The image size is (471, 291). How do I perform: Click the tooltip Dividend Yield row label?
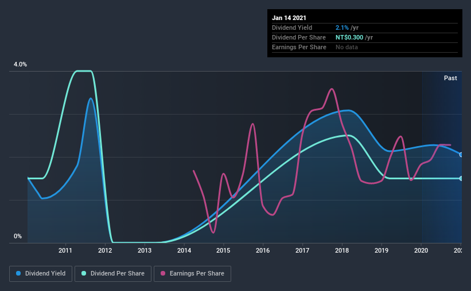(292, 27)
